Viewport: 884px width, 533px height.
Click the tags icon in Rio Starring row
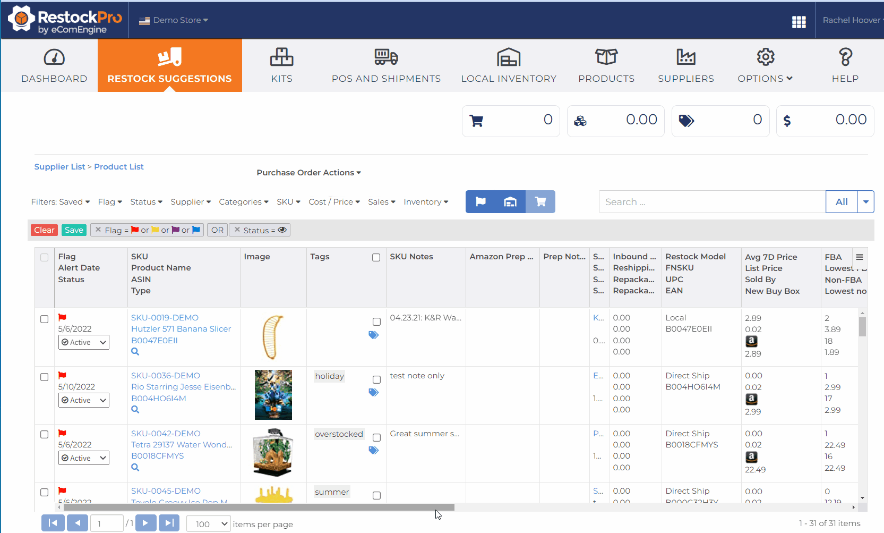[x=374, y=393]
